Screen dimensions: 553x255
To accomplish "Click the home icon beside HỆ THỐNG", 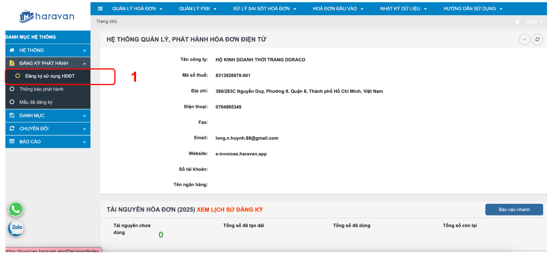I will pos(12,50).
